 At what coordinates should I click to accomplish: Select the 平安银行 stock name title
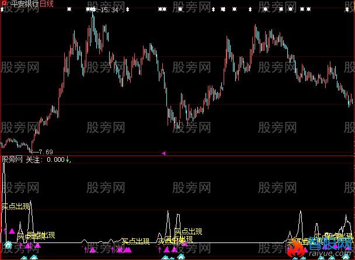25,4
